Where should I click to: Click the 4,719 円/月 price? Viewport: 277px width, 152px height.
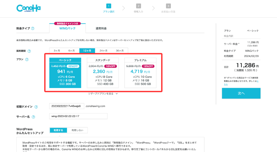coord(140,72)
